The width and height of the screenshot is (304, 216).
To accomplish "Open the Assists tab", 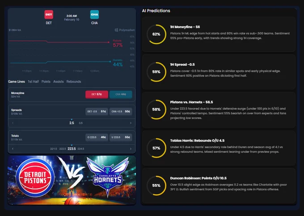I will click(x=59, y=82).
